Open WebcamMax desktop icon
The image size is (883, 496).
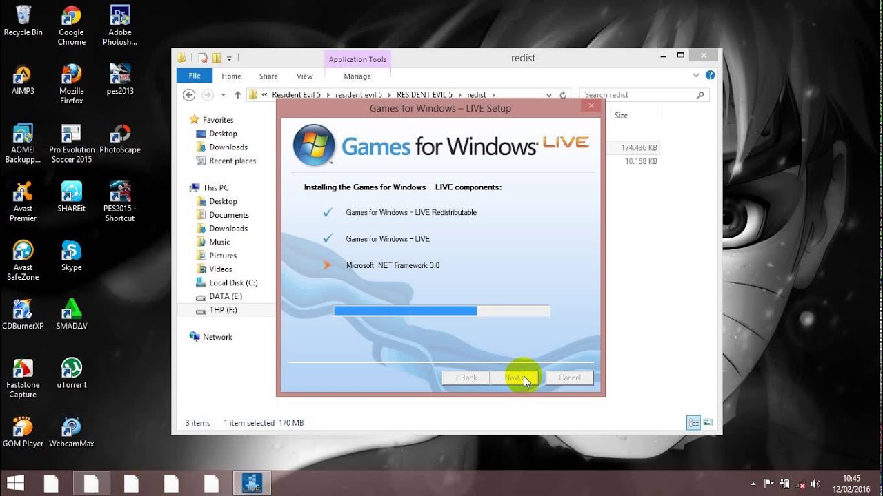click(x=71, y=432)
